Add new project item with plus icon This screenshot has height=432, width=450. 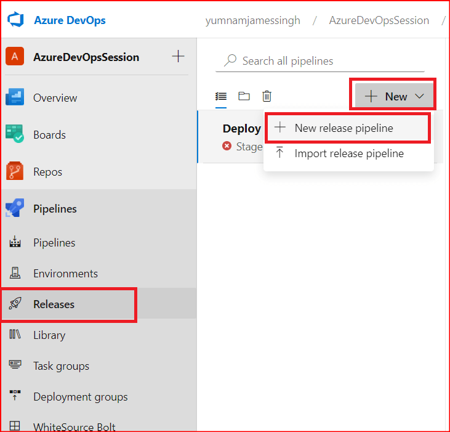tap(178, 57)
